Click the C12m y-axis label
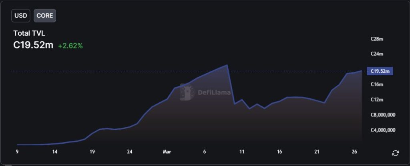The width and height of the screenshot is (410, 166). (377, 99)
